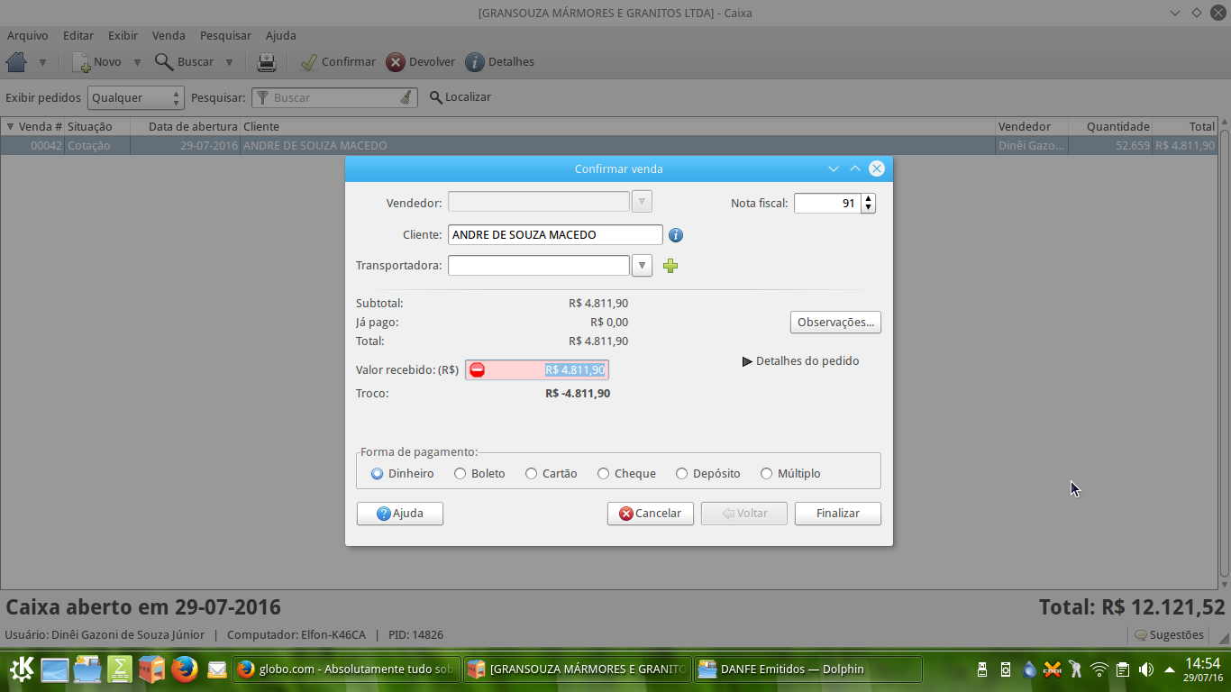
Task: Click the clear brush icon in search field
Action: click(x=406, y=97)
